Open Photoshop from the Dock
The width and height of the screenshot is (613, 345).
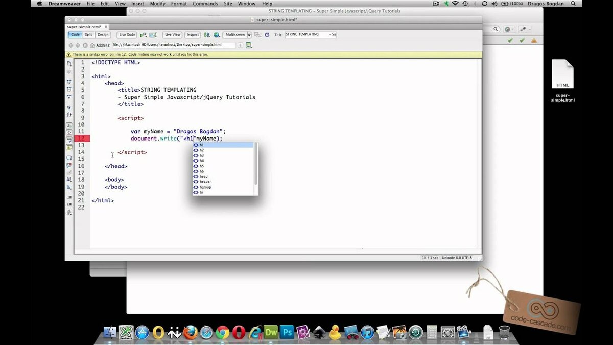click(x=288, y=332)
